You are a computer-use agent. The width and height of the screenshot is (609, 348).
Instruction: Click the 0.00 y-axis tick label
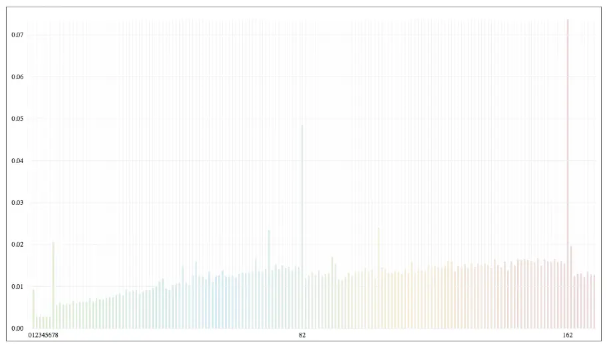pyautogui.click(x=17, y=329)
